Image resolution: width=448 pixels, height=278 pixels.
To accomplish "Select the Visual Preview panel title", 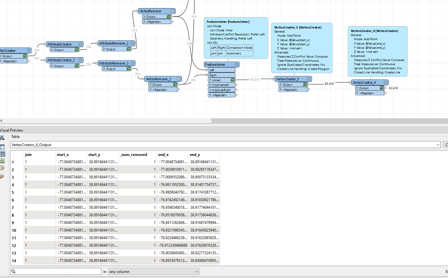I will 11,130.
